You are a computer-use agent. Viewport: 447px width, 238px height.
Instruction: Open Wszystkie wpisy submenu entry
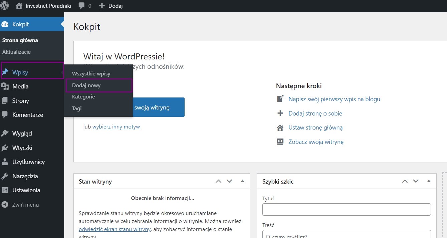pos(91,74)
